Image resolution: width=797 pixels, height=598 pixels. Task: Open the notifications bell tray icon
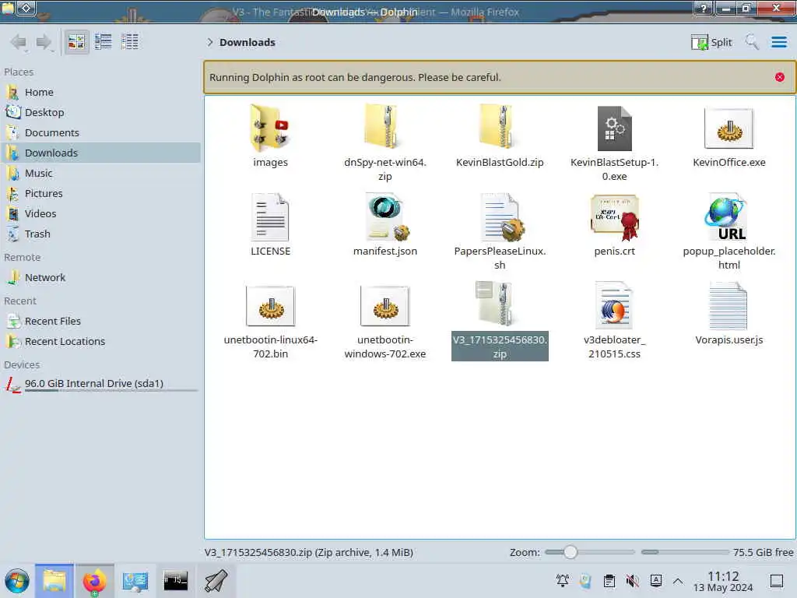tap(562, 581)
